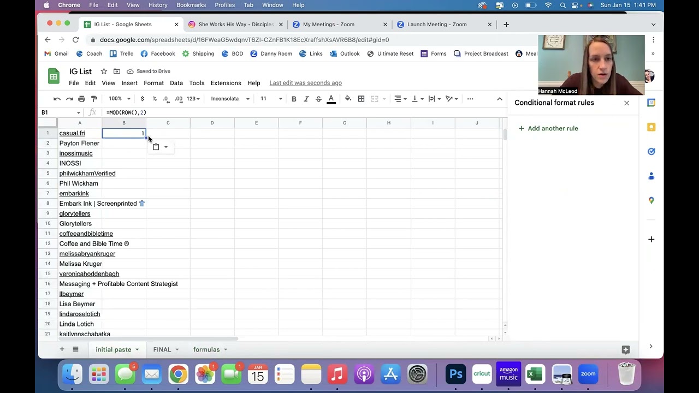Click column C header

tap(168, 123)
